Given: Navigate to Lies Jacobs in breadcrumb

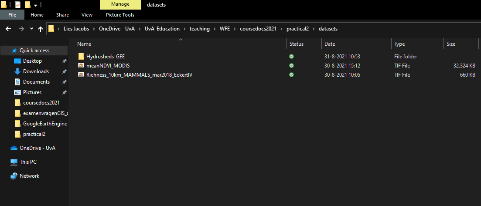Looking at the screenshot, I should tap(76, 29).
